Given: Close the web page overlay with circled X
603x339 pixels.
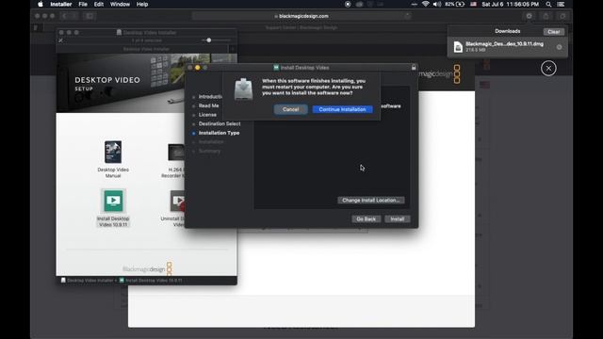Looking at the screenshot, I should pos(548,69).
